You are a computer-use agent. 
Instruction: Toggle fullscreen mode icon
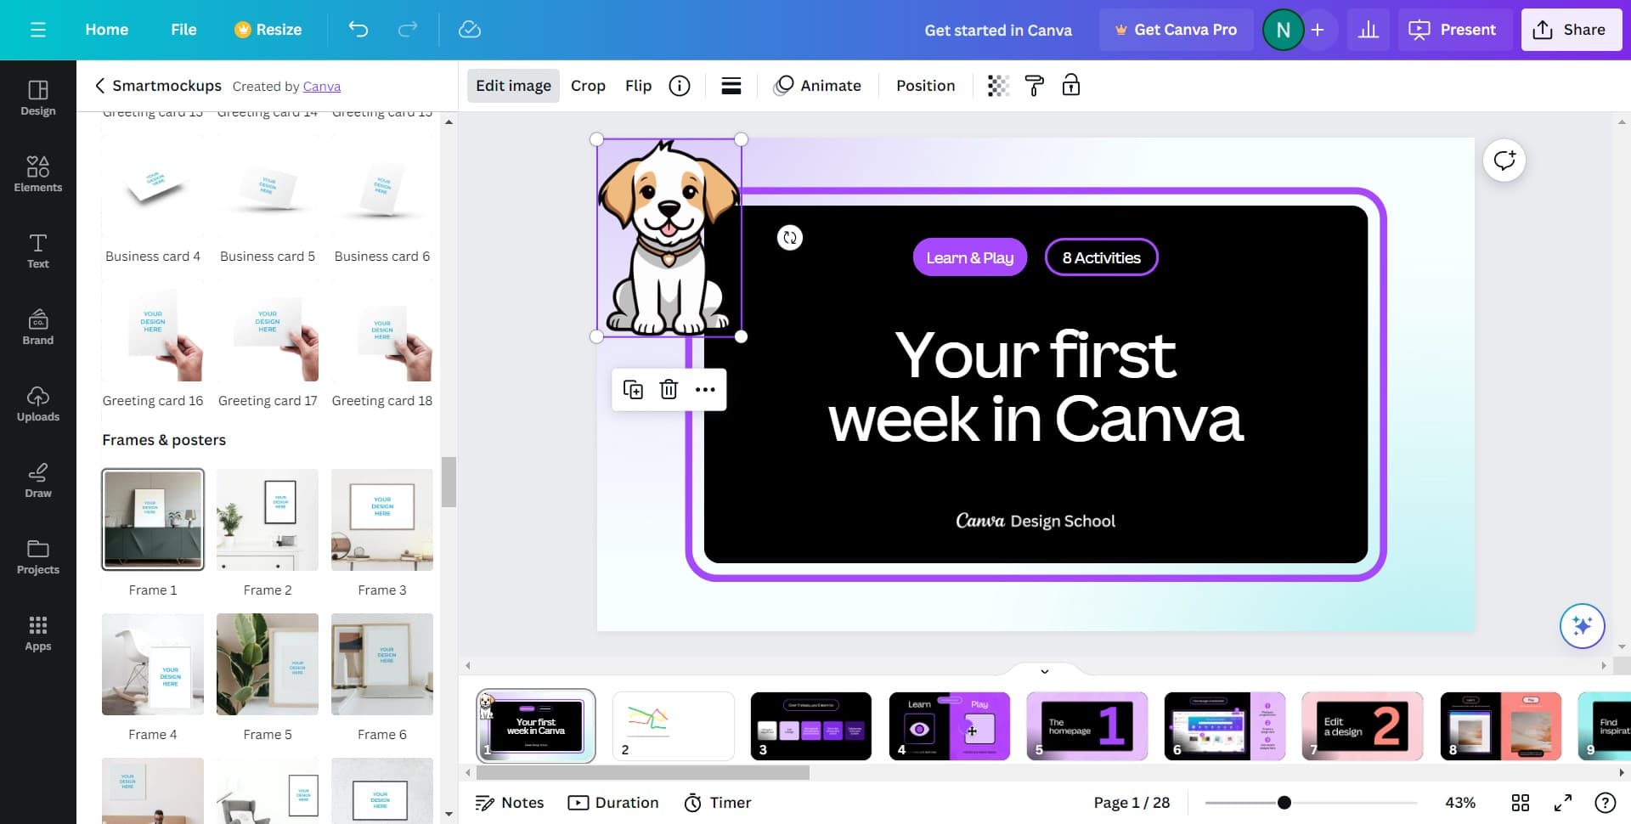pos(1562,803)
